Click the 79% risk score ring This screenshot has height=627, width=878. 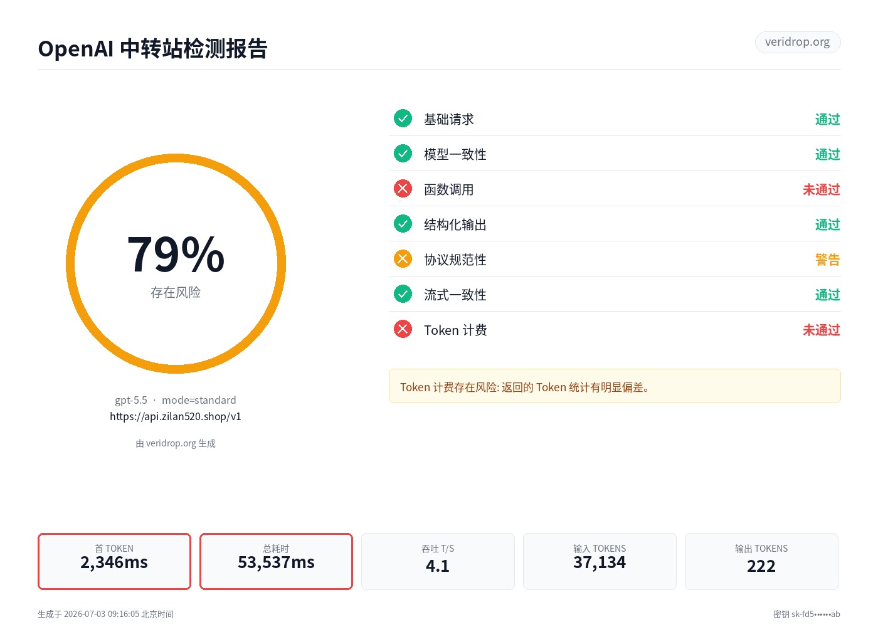point(176,263)
